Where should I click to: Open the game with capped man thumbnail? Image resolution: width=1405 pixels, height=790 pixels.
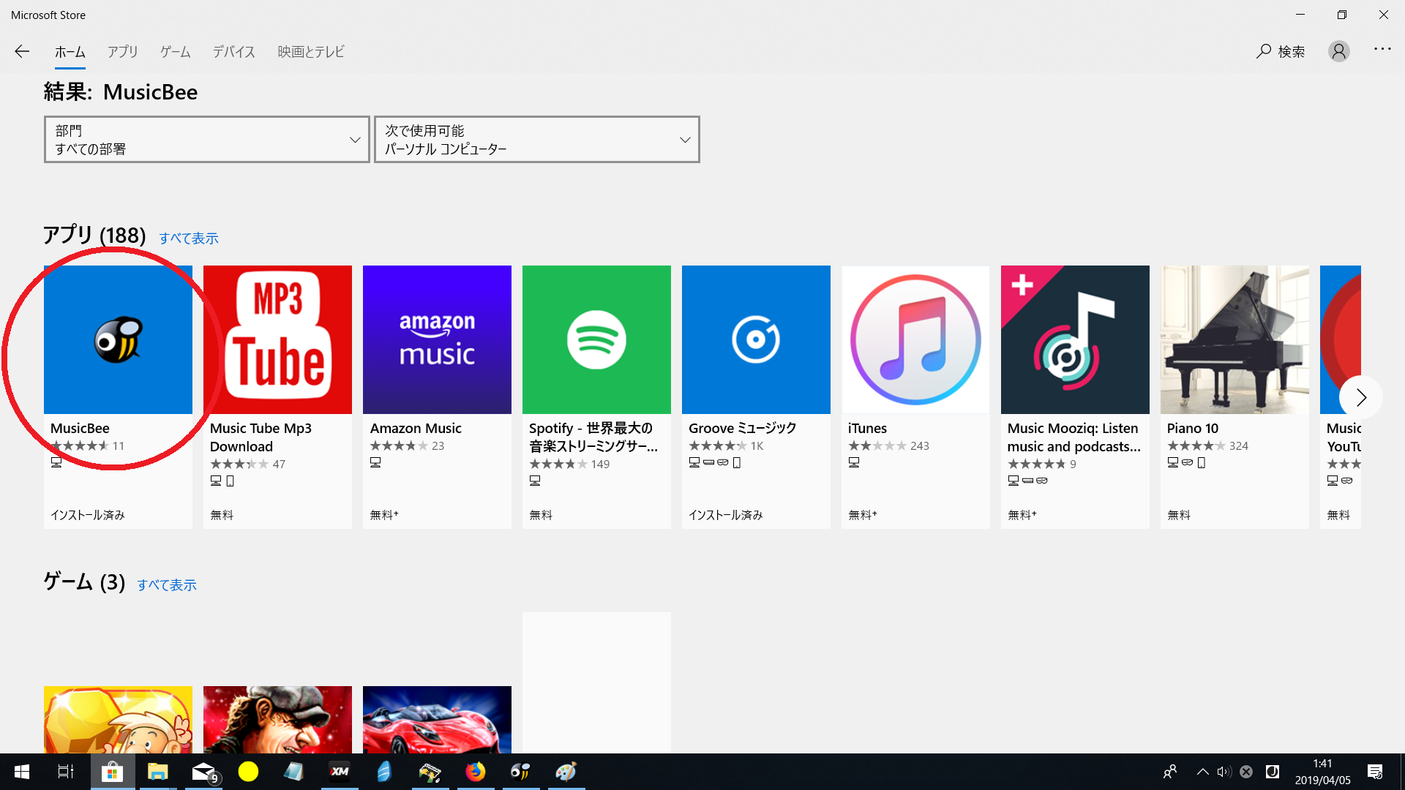[x=277, y=720]
